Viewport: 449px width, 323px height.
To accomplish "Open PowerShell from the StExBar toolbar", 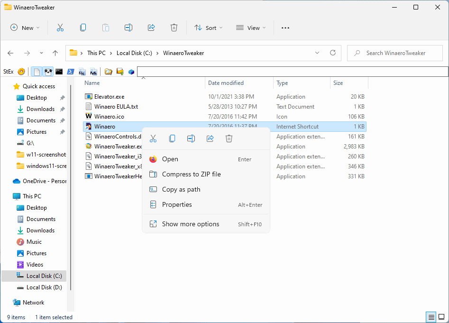I will (x=71, y=71).
